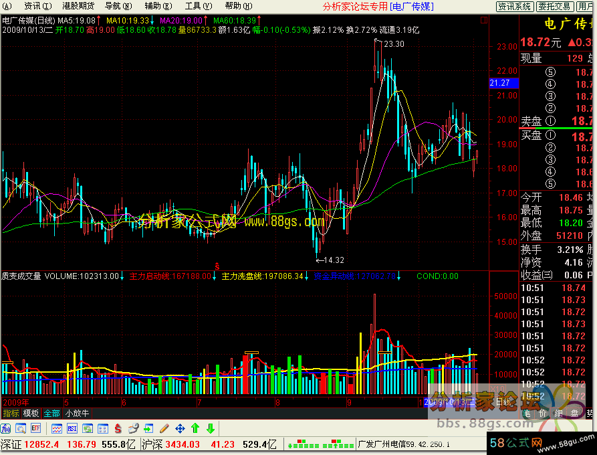
Task: Click the tags and clock icon
Action: (133, 429)
